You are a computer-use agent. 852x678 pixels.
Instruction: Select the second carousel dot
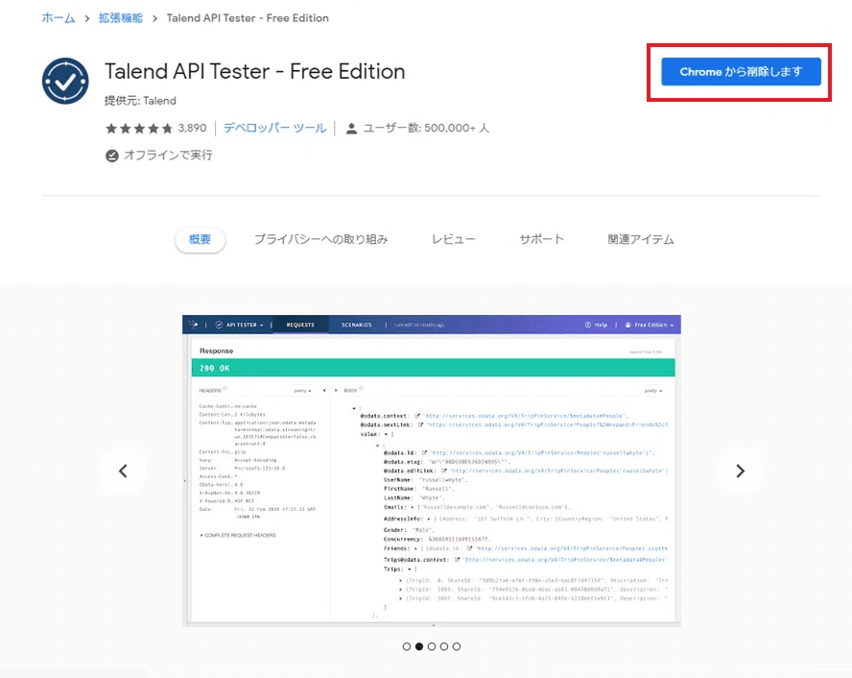(x=419, y=646)
